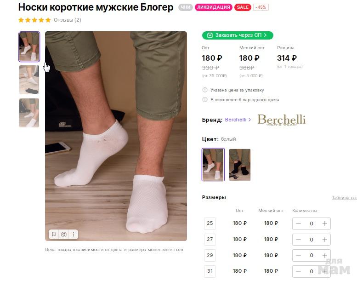
Task: Click the star rating icons
Action: (x=34, y=20)
